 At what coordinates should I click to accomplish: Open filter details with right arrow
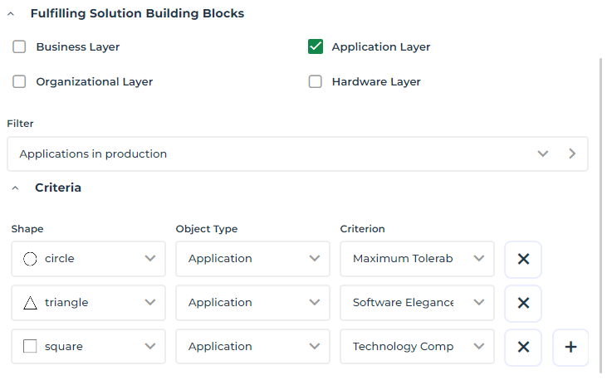coord(572,153)
